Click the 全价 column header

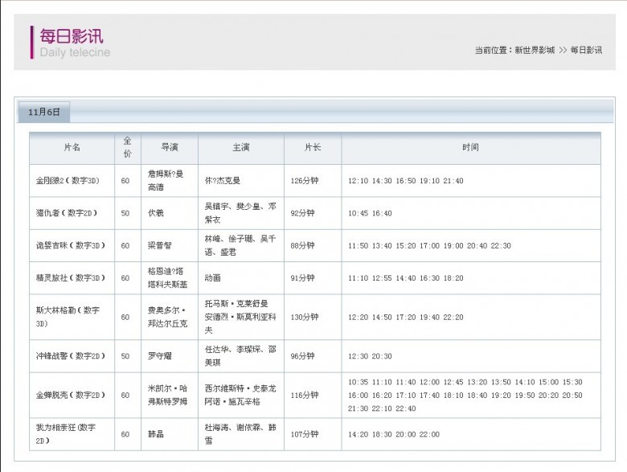pos(127,148)
